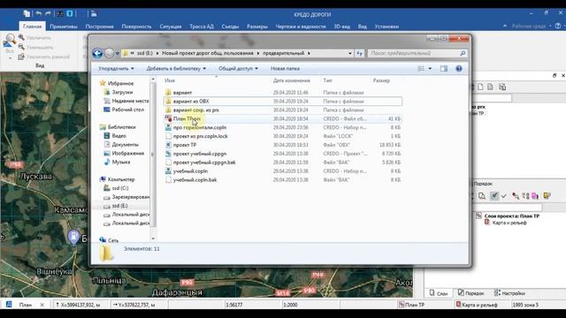The width and height of the screenshot is (566, 318).
Task: Open the Ситуация ribbon tab
Action: pyautogui.click(x=171, y=26)
